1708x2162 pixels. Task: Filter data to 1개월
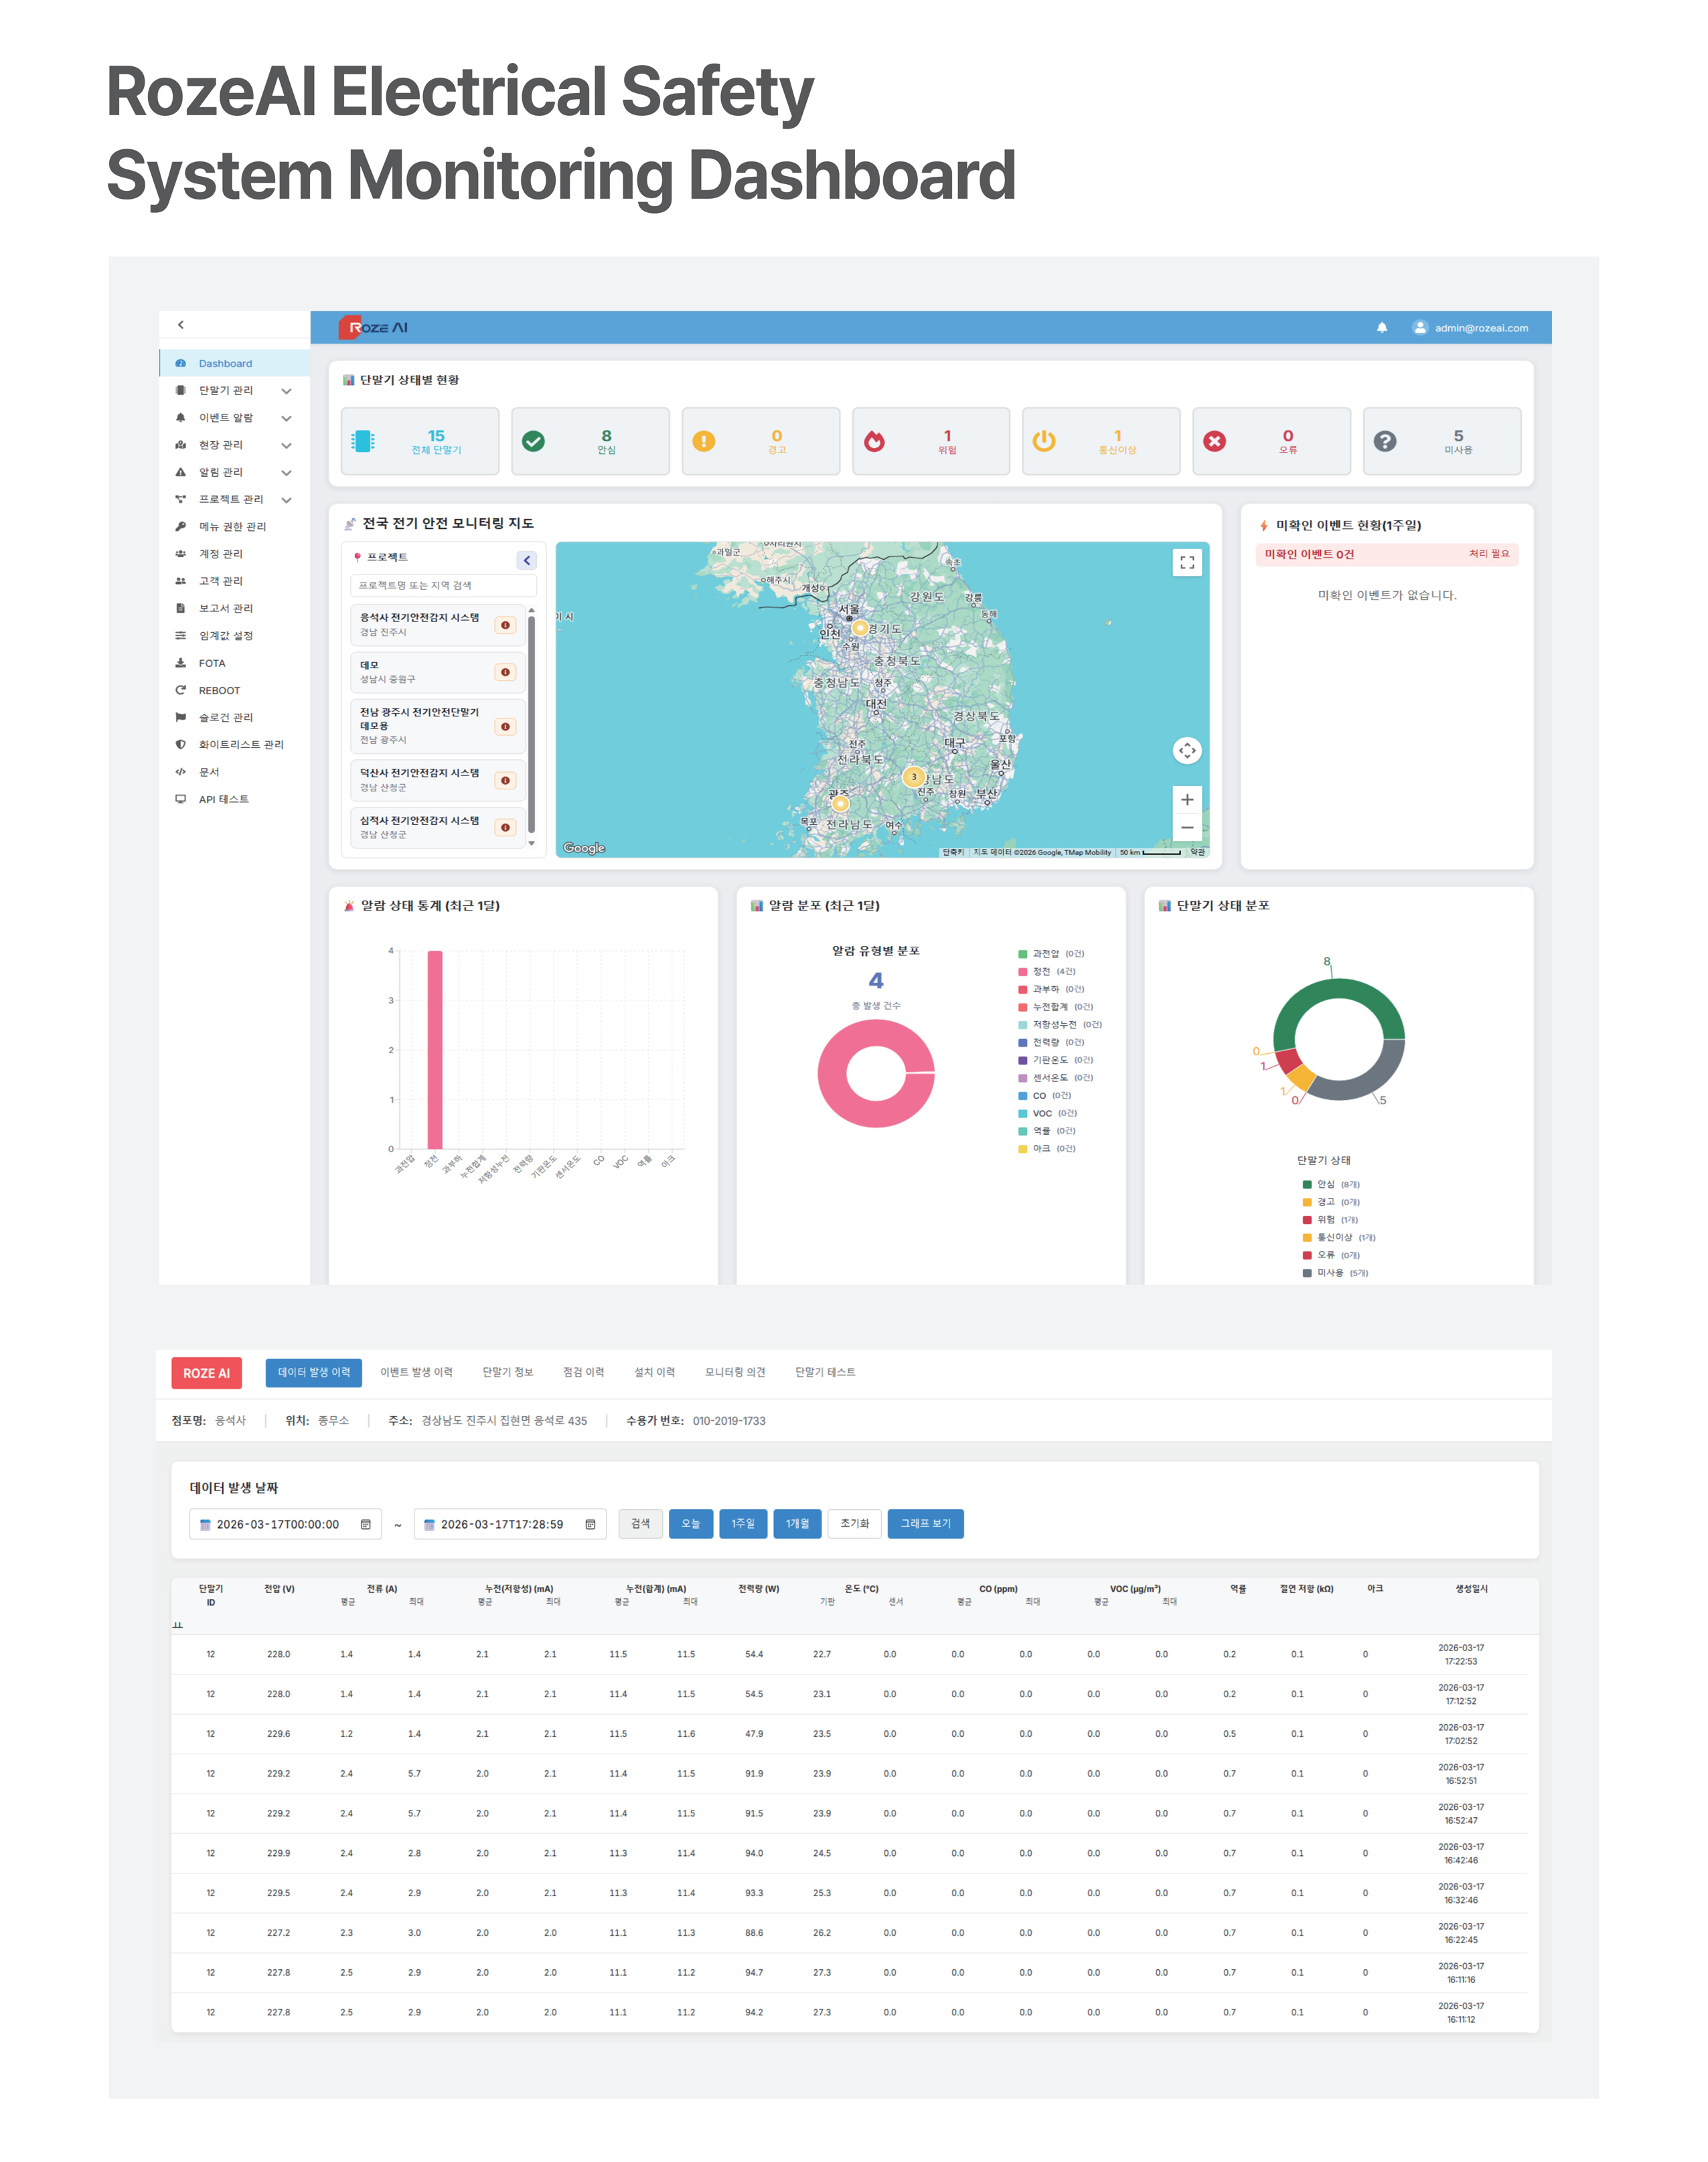click(797, 1523)
